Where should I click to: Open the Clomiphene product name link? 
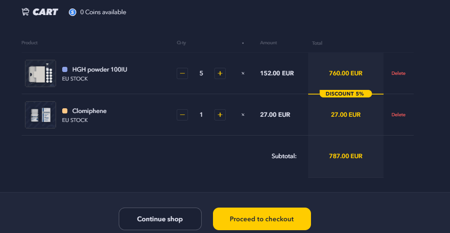click(89, 111)
